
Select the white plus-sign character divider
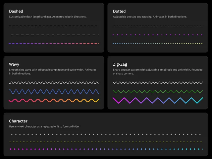(106, 134)
